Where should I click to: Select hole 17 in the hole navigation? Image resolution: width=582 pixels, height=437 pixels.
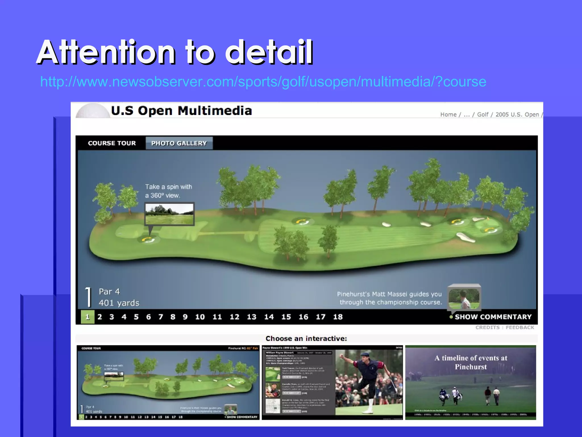pyautogui.click(x=321, y=317)
